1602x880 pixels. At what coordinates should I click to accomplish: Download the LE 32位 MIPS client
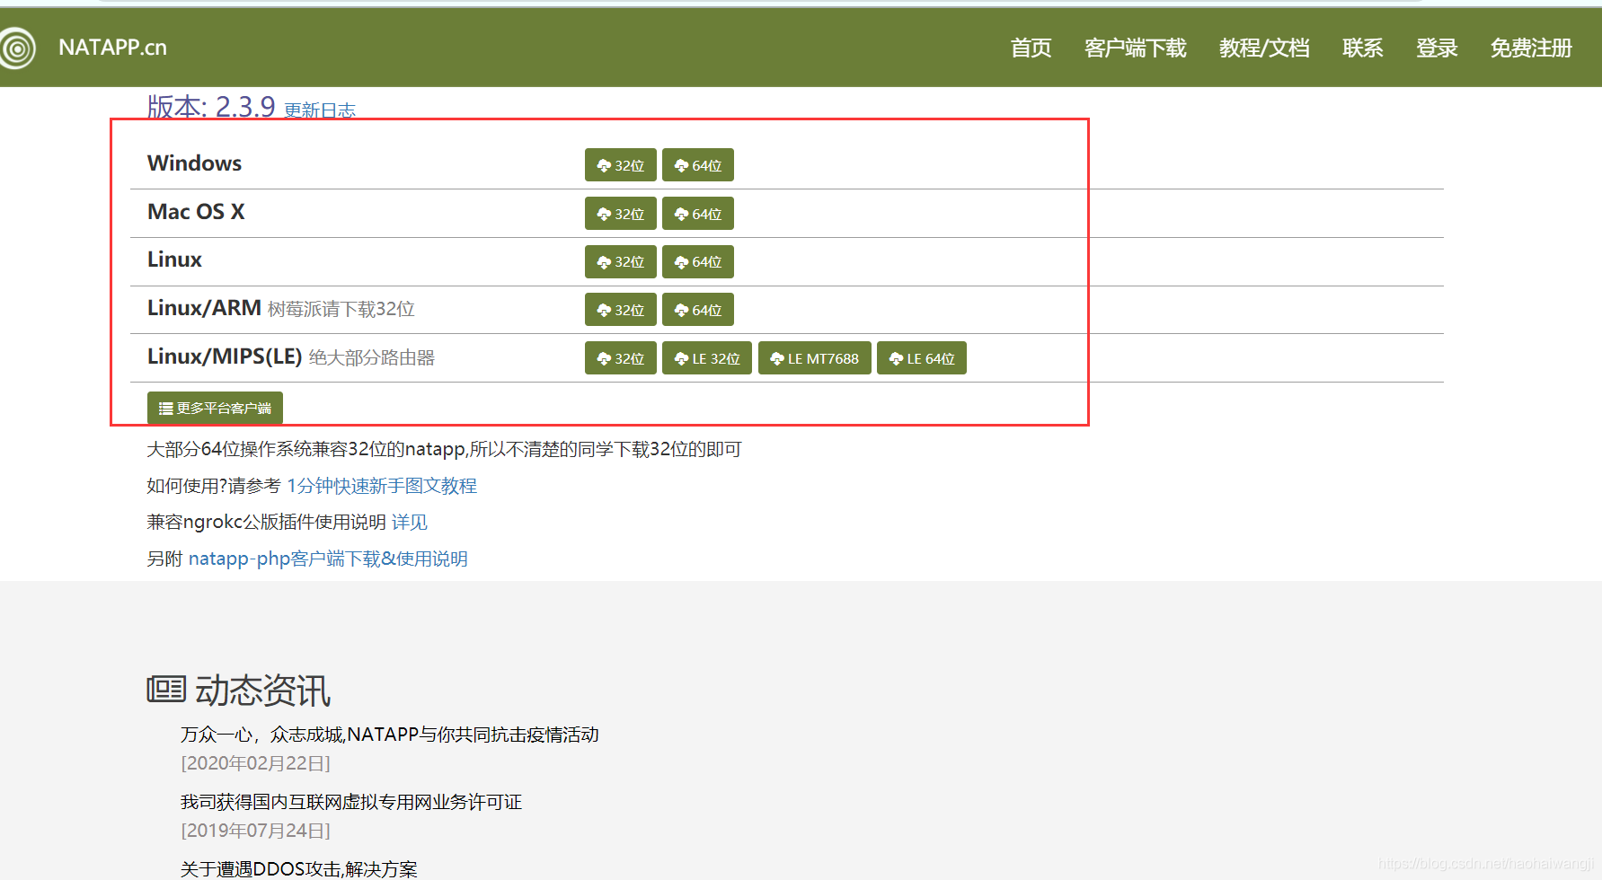pyautogui.click(x=707, y=358)
